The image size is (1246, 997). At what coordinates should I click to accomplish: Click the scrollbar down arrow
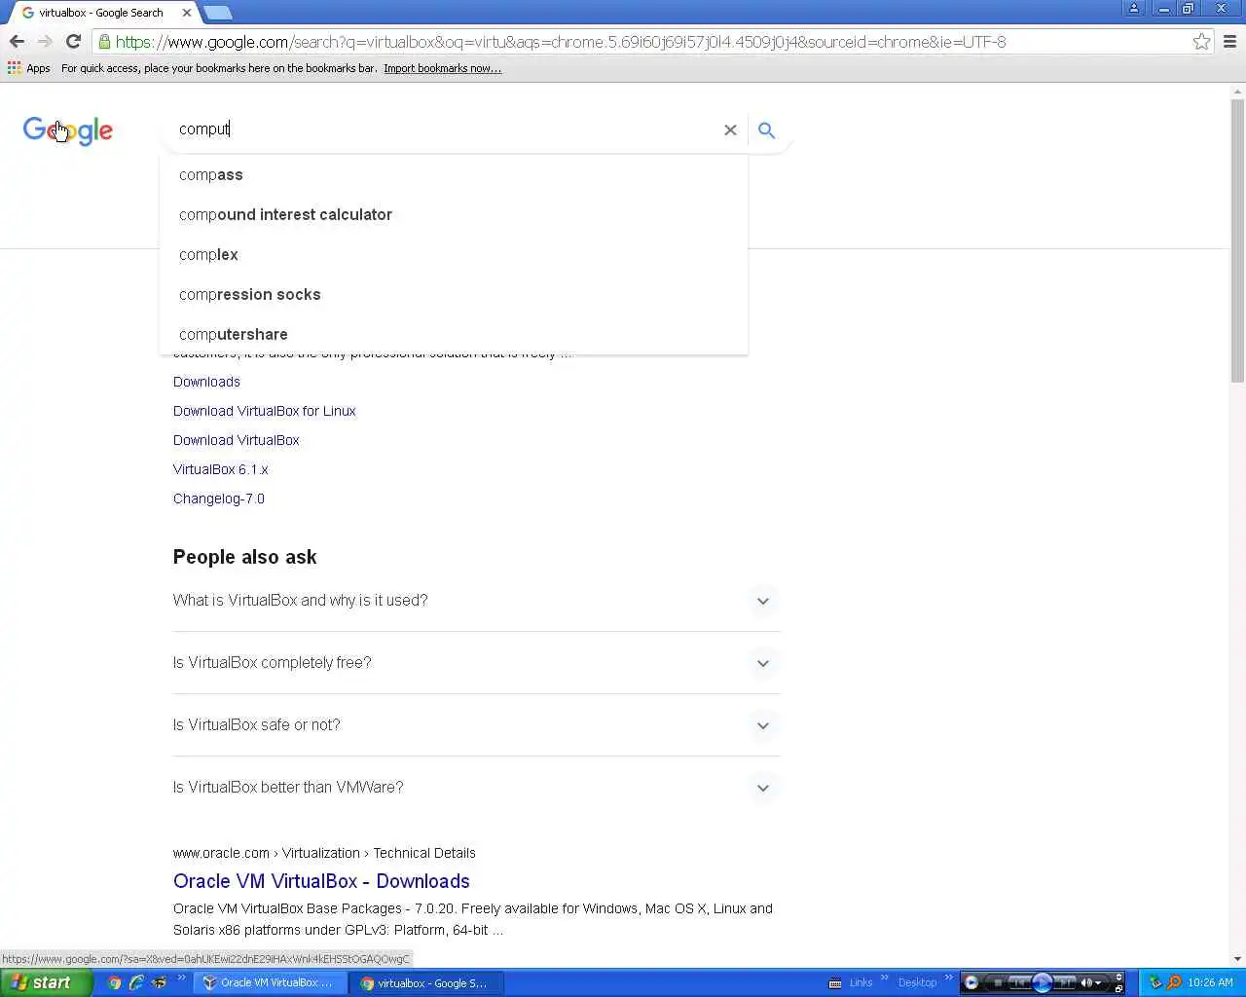pyautogui.click(x=1237, y=959)
